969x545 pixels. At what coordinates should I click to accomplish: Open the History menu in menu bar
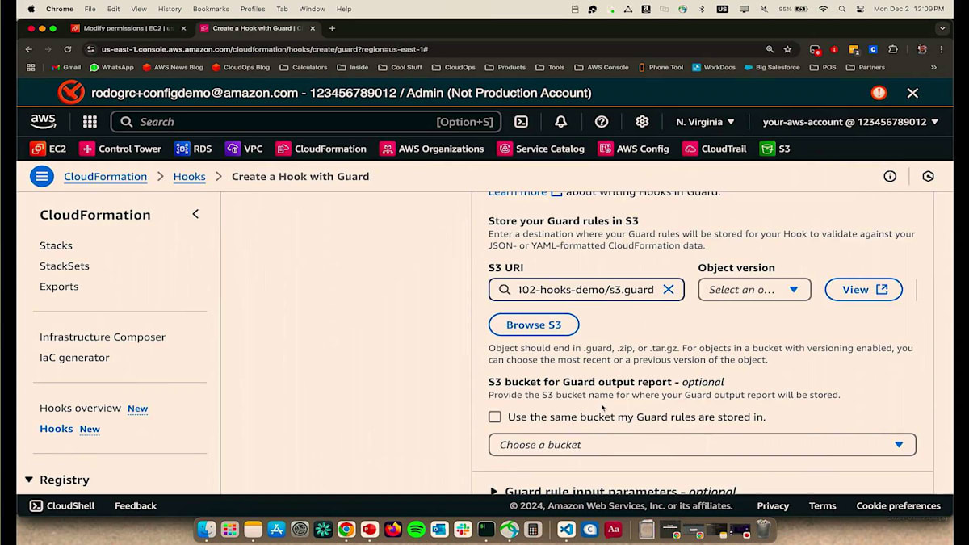coord(170,9)
